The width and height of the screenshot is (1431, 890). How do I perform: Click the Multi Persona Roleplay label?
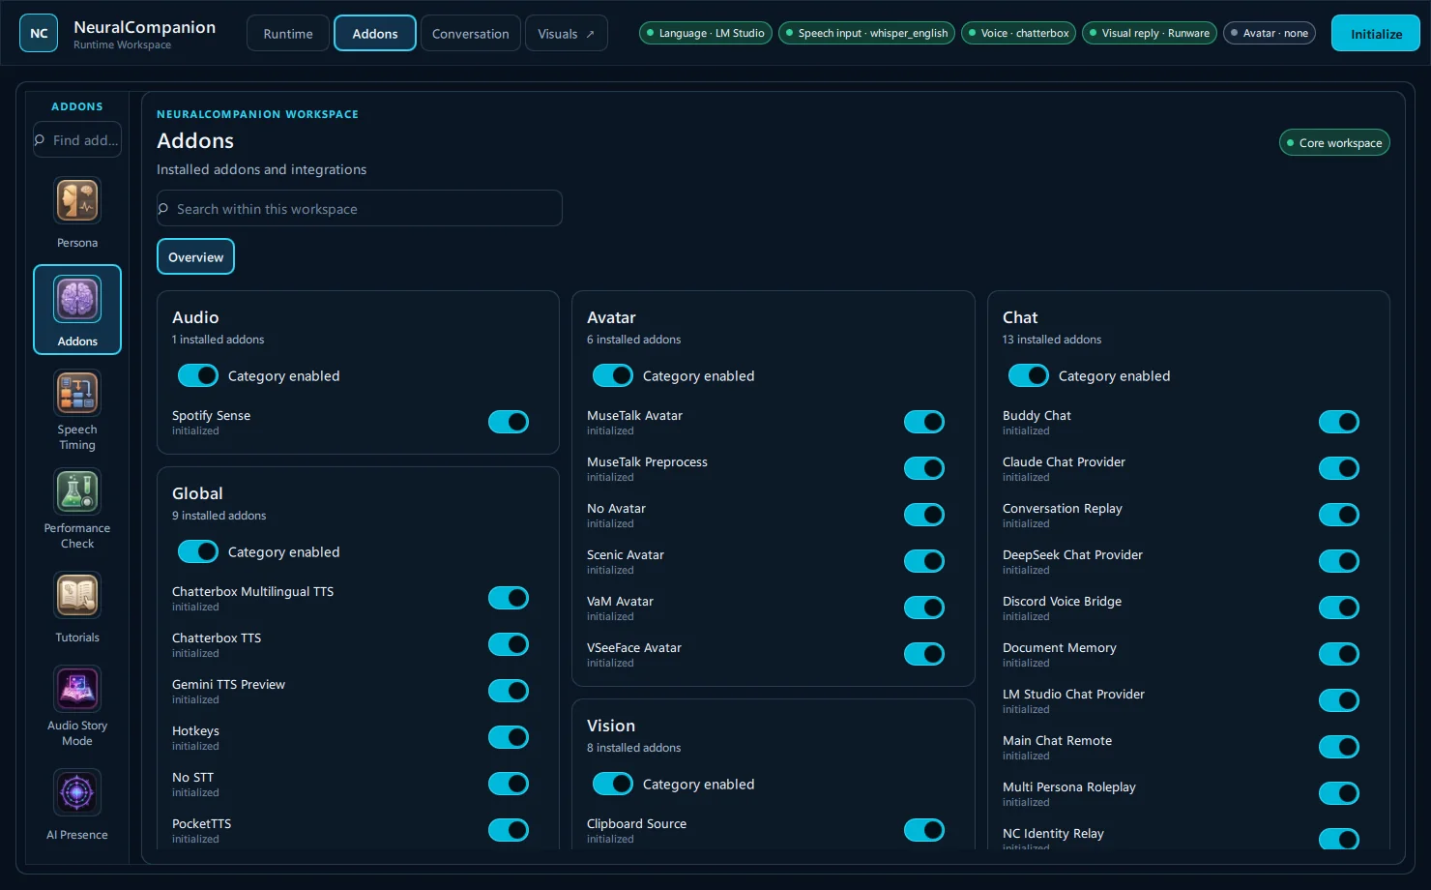tap(1069, 786)
